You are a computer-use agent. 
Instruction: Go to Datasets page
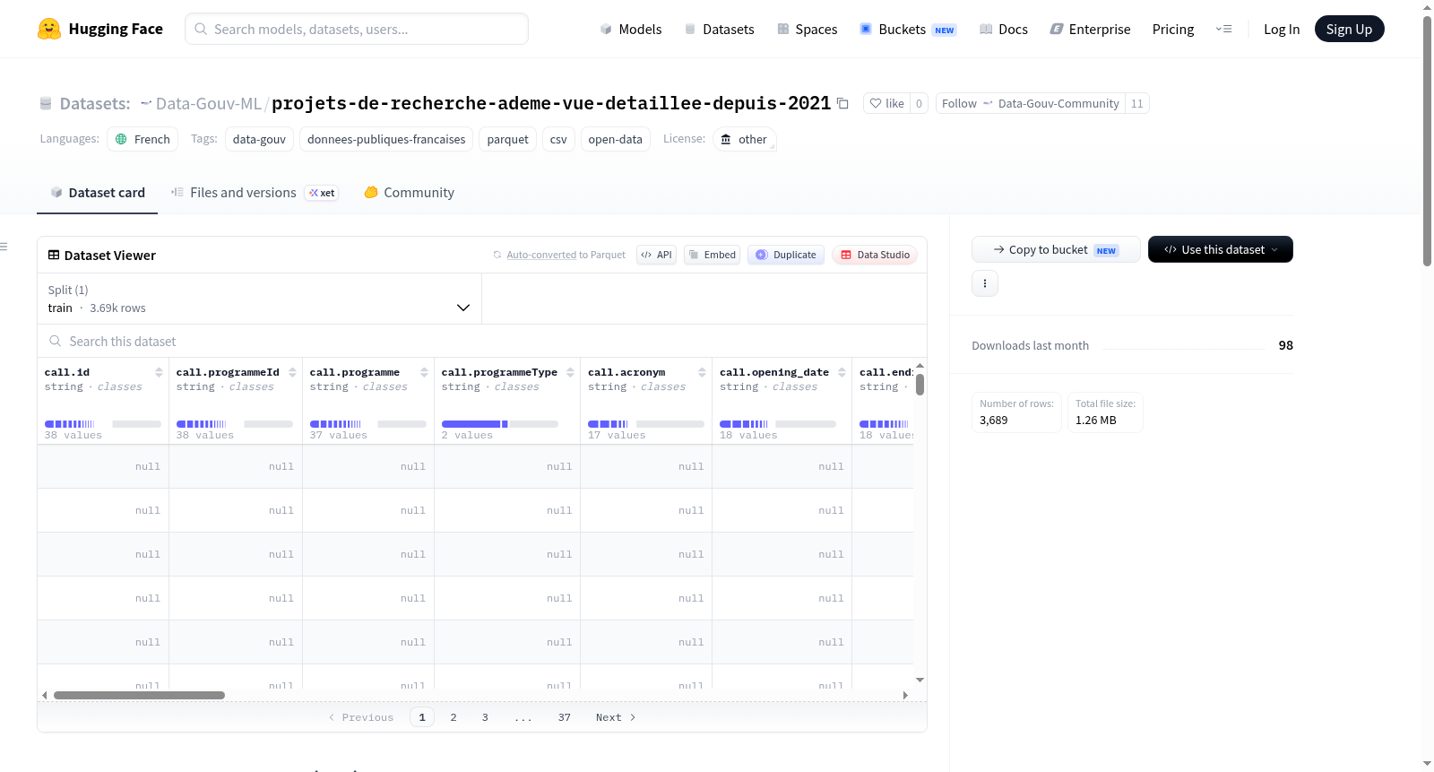(720, 29)
